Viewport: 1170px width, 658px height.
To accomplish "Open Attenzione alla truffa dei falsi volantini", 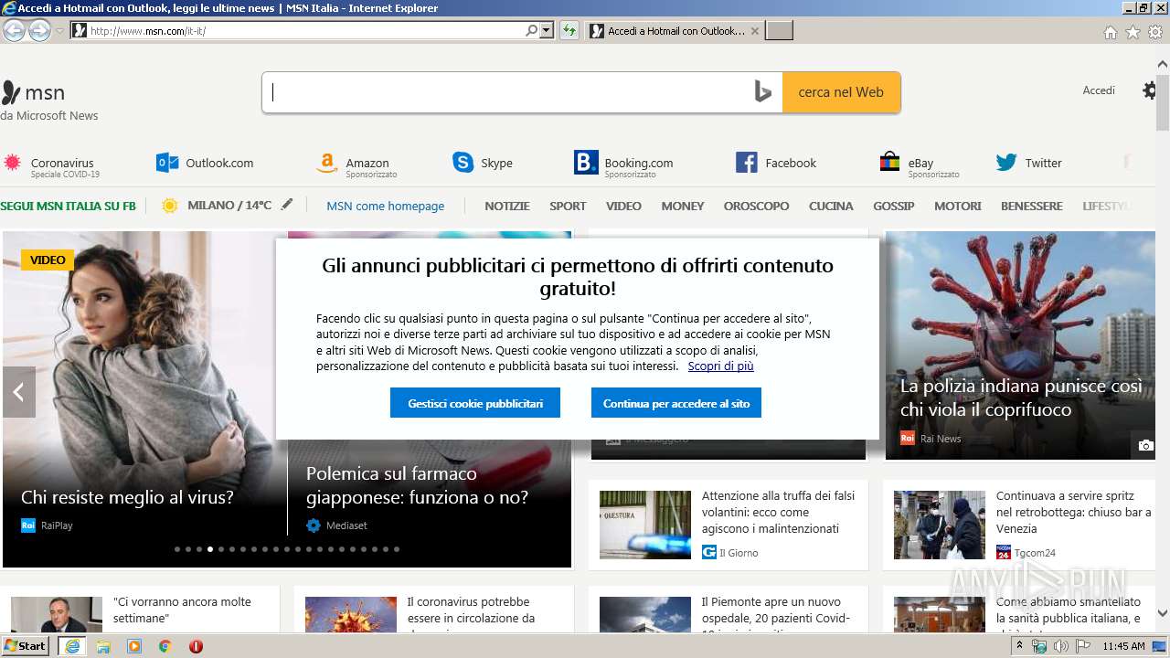I will click(x=779, y=512).
